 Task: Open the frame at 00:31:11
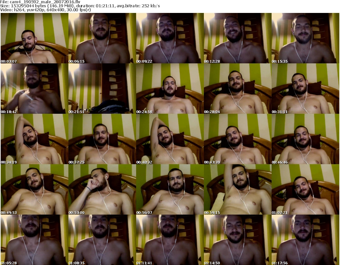(305, 89)
